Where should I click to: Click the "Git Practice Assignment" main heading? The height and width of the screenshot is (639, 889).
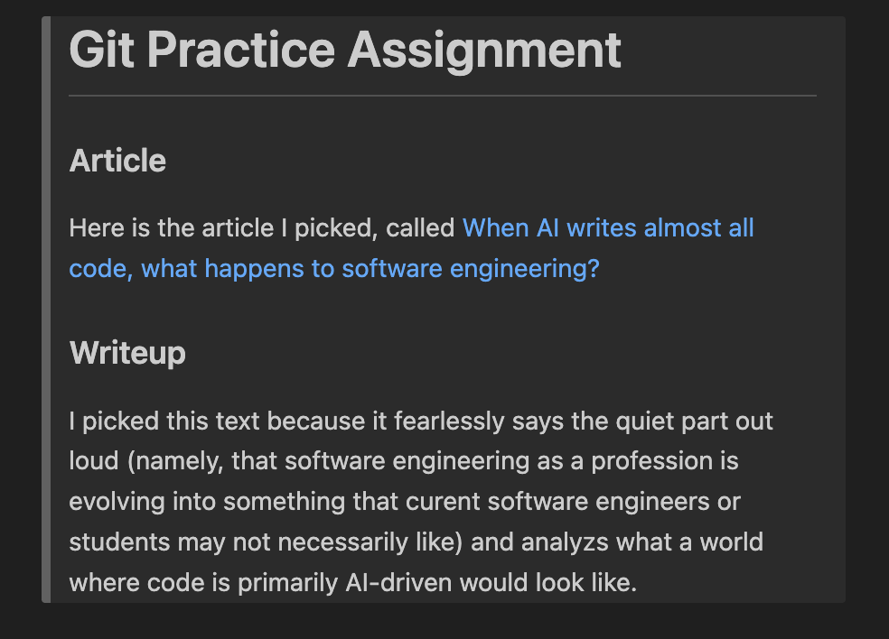click(345, 49)
